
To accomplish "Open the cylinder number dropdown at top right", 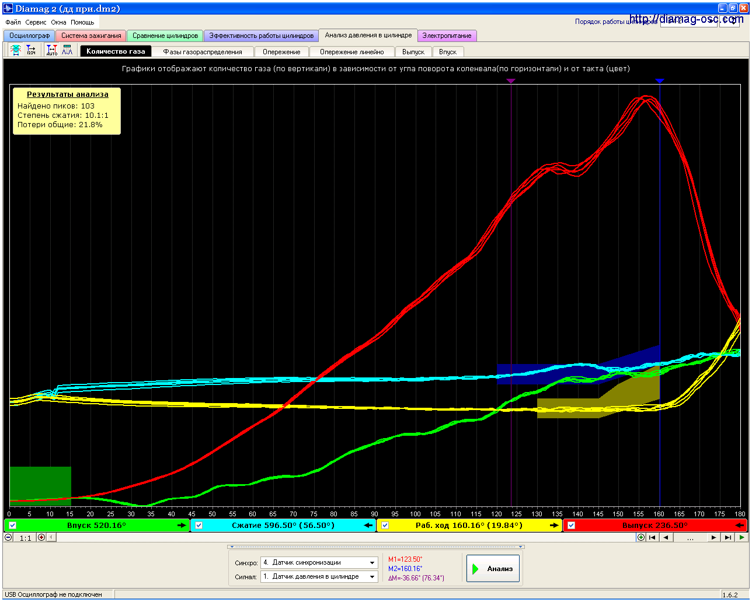I will (729, 22).
